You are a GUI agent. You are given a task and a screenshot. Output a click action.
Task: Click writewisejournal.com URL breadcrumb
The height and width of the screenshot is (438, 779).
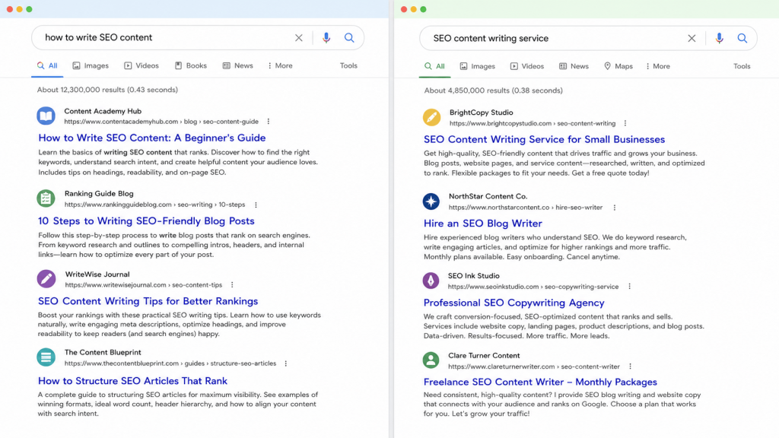point(144,285)
